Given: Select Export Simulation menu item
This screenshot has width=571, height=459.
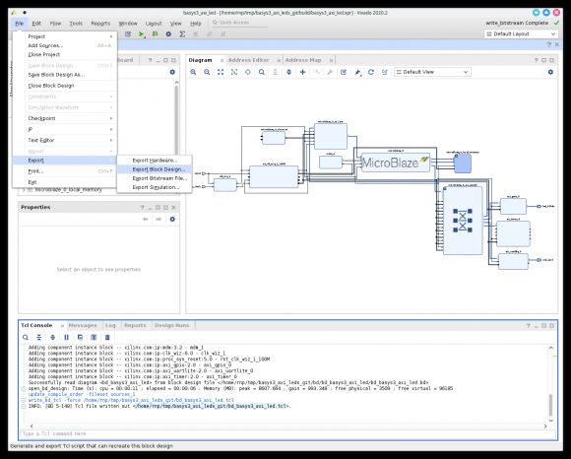Looking at the screenshot, I should (155, 187).
